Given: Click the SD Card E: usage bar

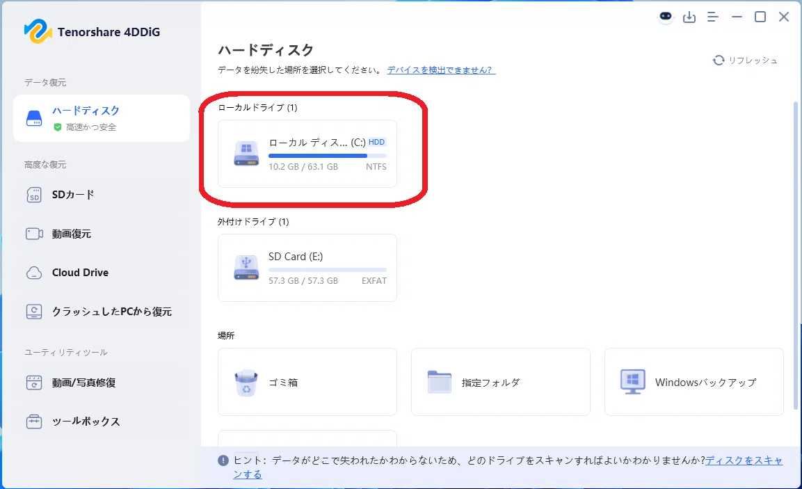Looking at the screenshot, I should click(328, 270).
